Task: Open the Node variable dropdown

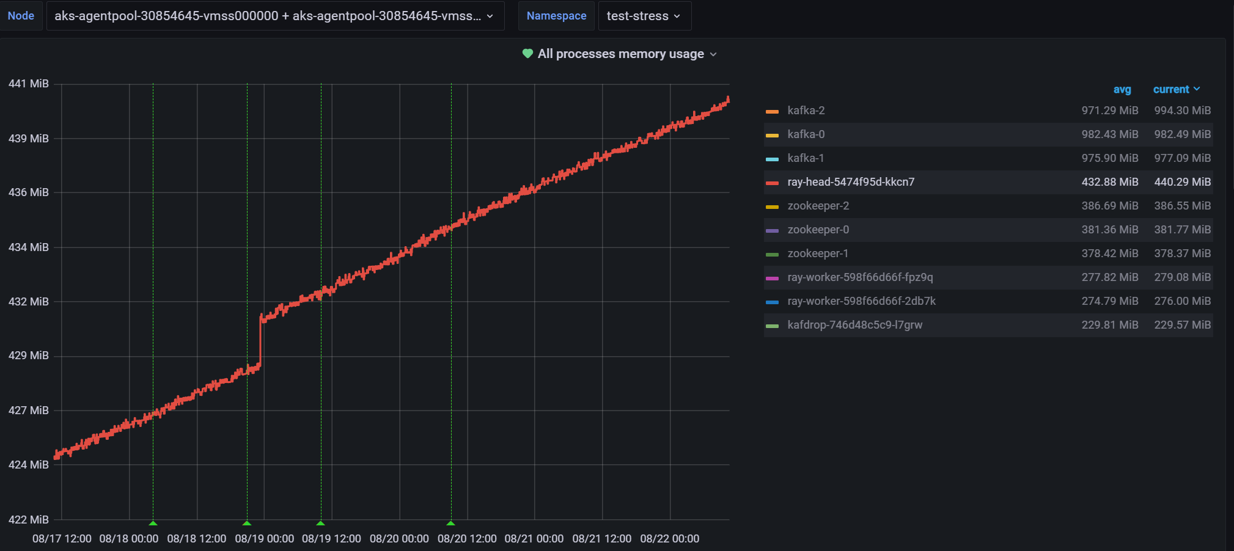Action: (275, 16)
